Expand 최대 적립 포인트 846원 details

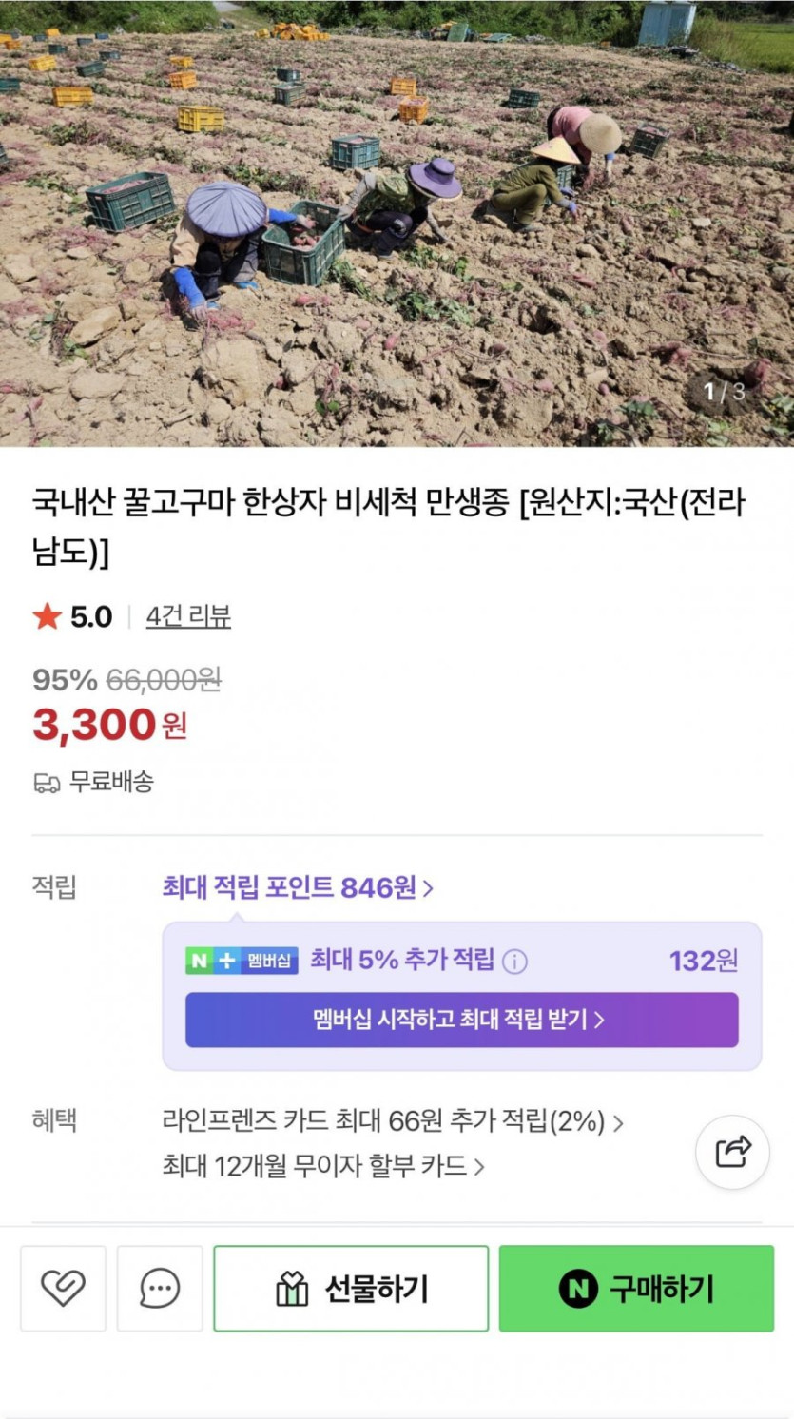click(298, 887)
